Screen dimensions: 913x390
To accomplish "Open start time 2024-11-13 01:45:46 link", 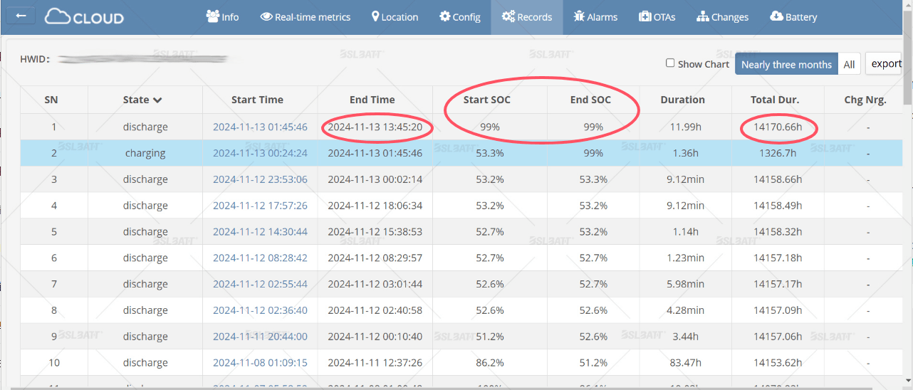I will pos(260,127).
